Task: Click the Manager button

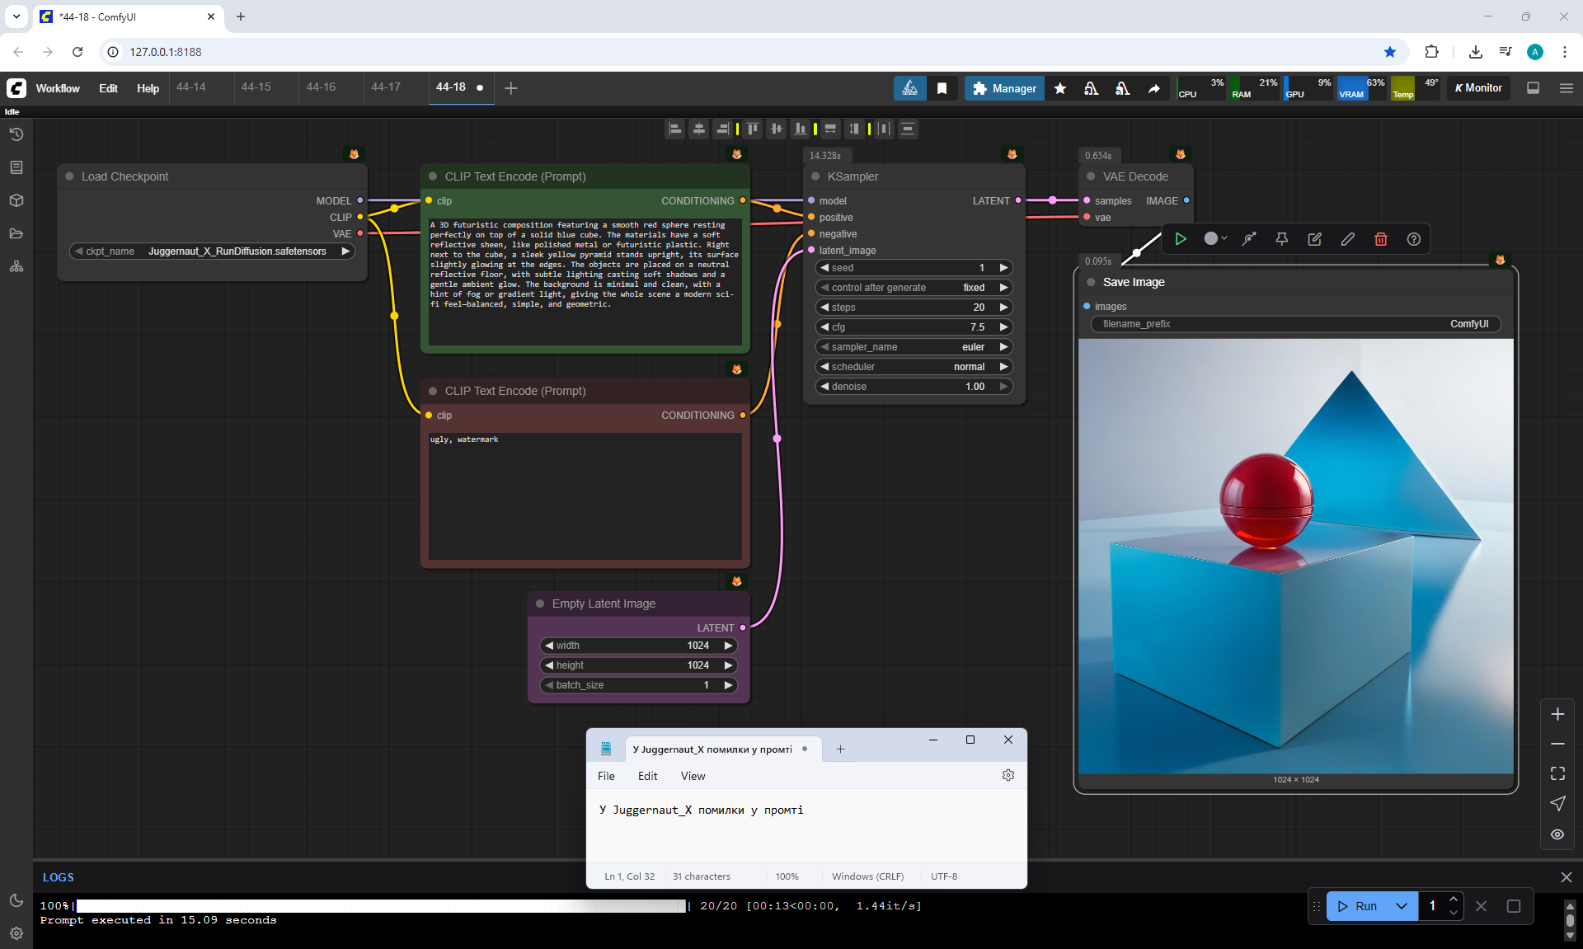Action: click(x=1004, y=88)
